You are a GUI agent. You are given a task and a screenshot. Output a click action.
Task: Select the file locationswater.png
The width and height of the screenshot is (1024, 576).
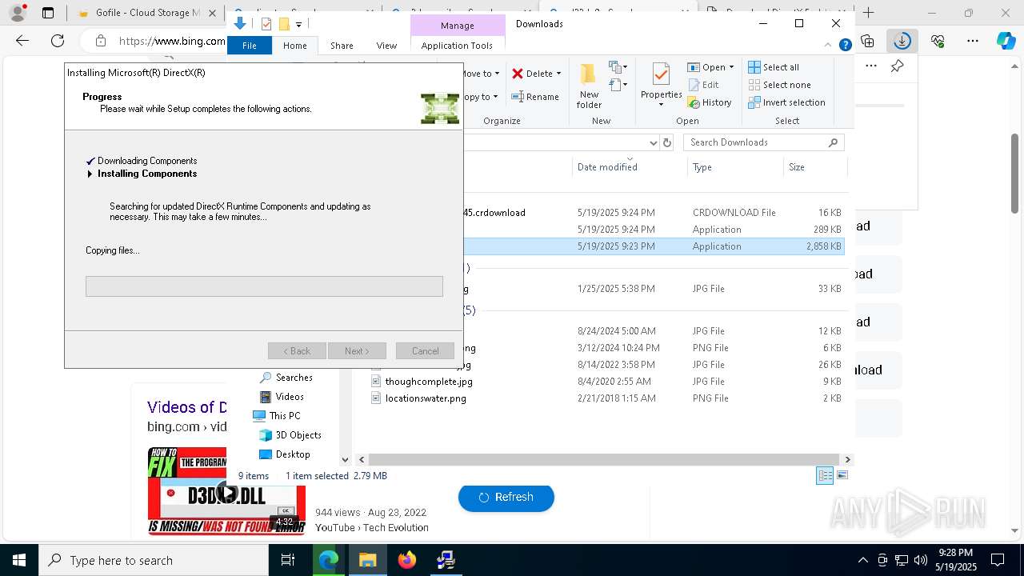426,398
